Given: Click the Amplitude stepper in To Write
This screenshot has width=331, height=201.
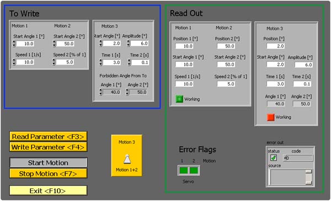Looking at the screenshot, I should [128, 44].
